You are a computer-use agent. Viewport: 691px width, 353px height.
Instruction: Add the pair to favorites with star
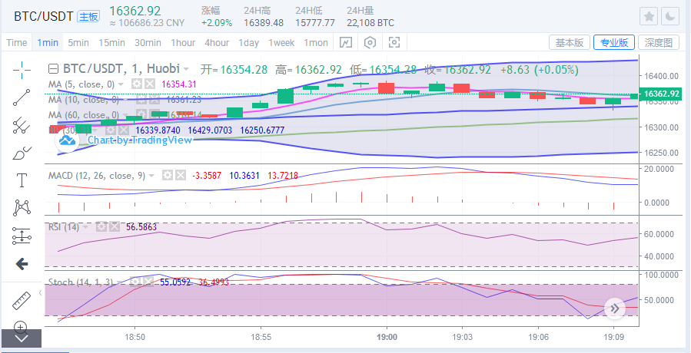[x=649, y=17]
